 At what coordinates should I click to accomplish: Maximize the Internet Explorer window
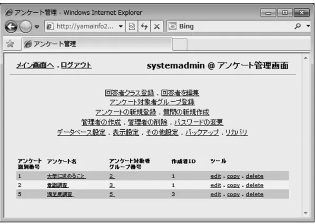[285, 13]
